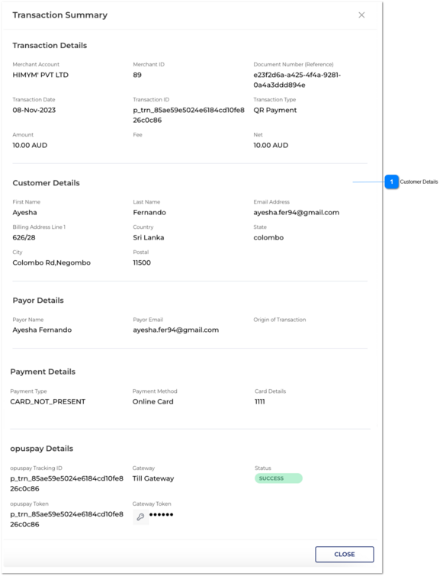This screenshot has height=576, width=443.
Task: Click the Status label
Action: pyautogui.click(x=263, y=468)
